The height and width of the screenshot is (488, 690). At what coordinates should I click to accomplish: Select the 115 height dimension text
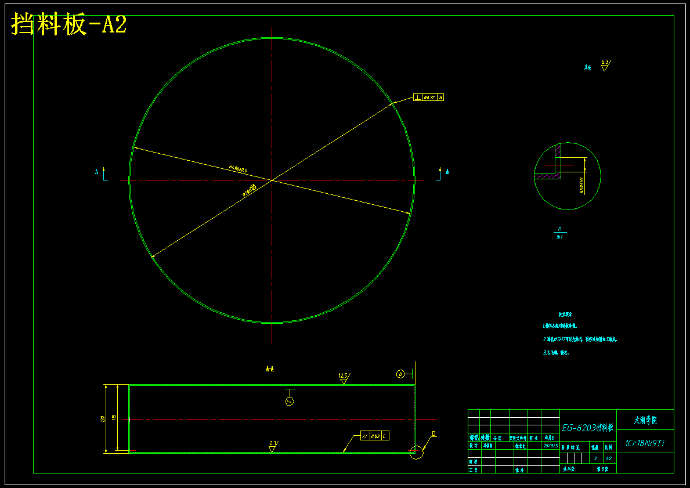coord(113,417)
